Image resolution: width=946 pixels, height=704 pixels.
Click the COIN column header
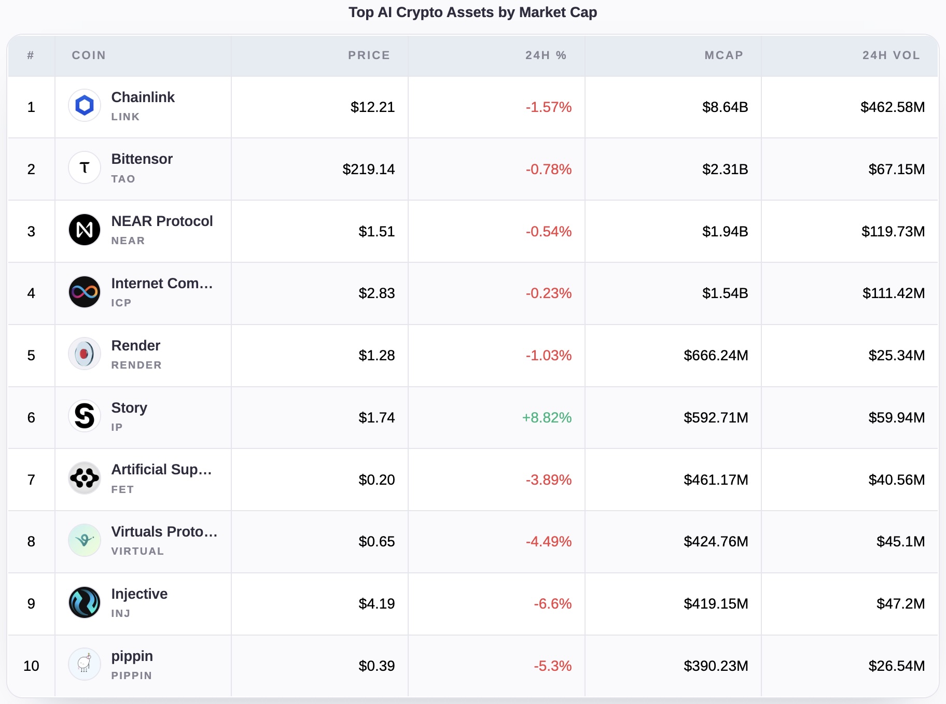tap(89, 55)
